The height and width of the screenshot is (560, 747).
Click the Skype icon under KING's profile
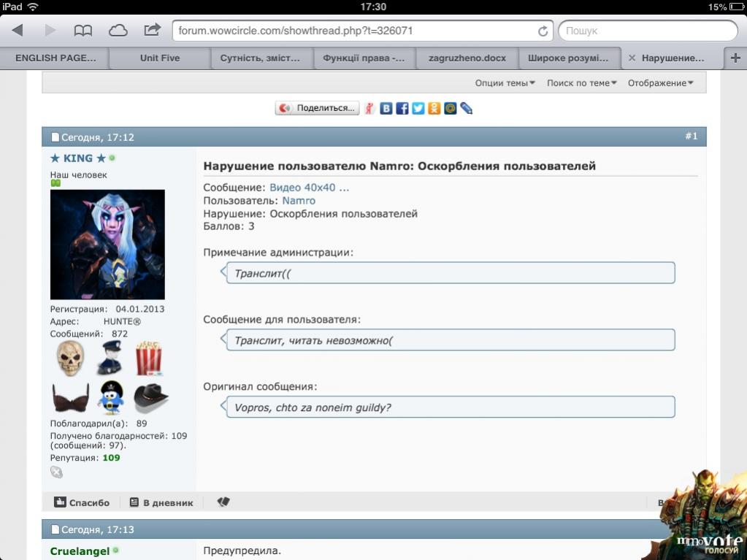coord(56,472)
